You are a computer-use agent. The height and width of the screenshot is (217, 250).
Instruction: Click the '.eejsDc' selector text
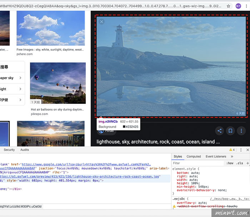click(x=179, y=199)
